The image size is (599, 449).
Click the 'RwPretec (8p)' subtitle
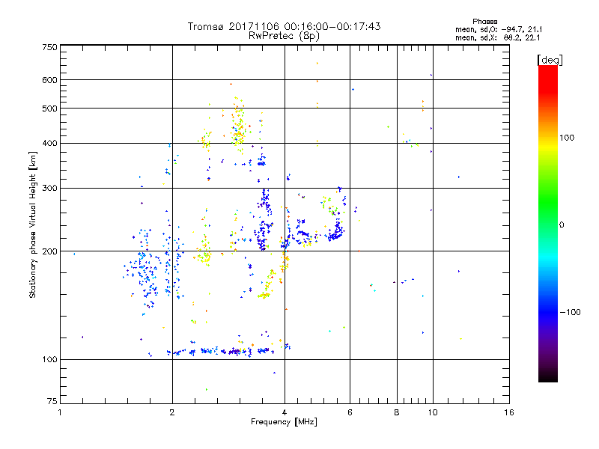tap(284, 36)
